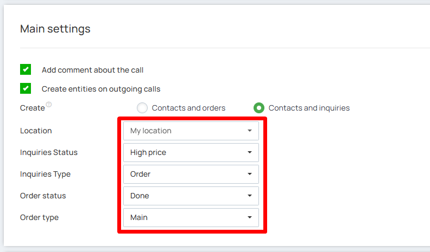
Task: Click the Main settings heading
Action: pyautogui.click(x=55, y=29)
